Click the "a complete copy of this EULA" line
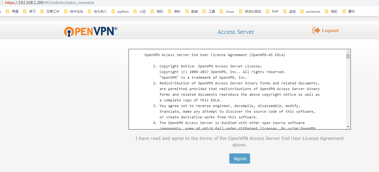 click(190, 100)
